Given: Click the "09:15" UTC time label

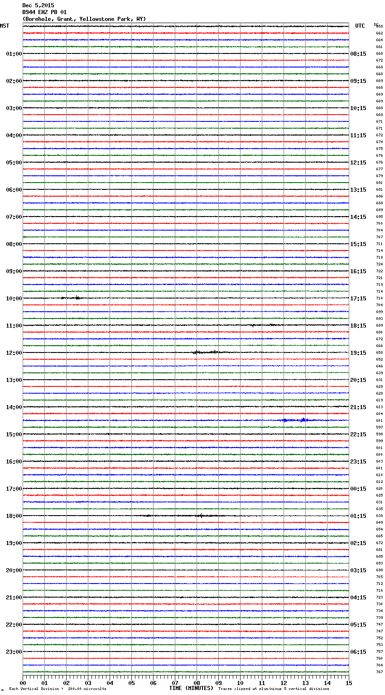Looking at the screenshot, I should (x=358, y=81).
